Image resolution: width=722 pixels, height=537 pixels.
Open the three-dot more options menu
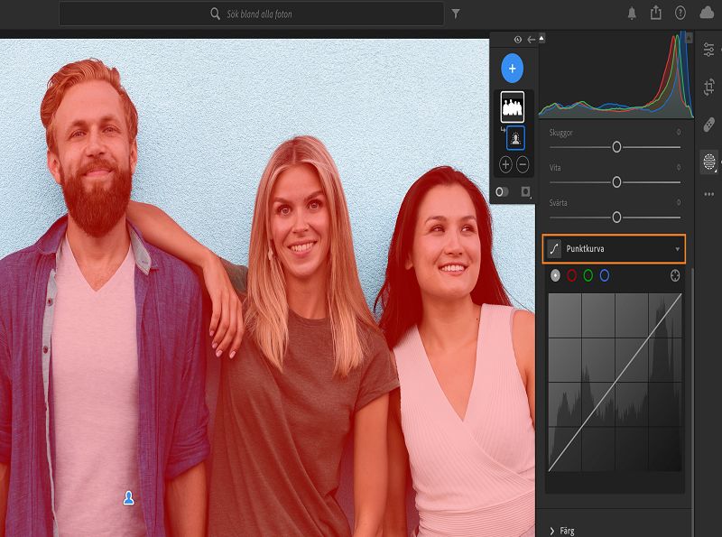709,193
